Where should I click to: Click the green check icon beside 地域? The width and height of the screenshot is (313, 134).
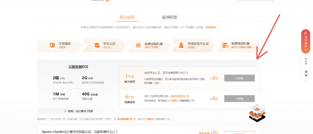65,111
